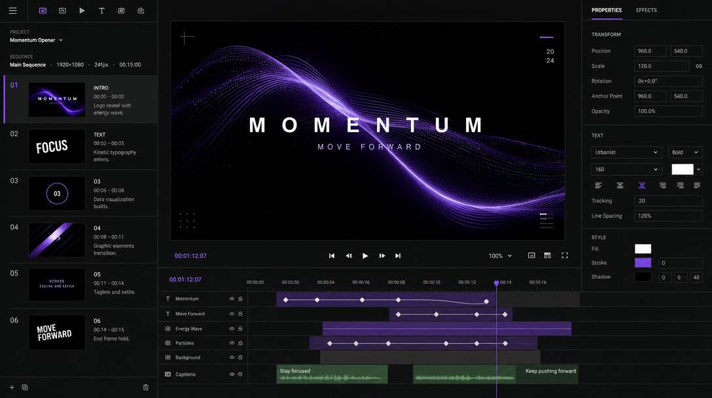The width and height of the screenshot is (712, 398).
Task: Select scene 05 Tagline and settle
Action: 81,285
